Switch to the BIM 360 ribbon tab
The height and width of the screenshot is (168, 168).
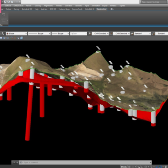click(53, 9)
